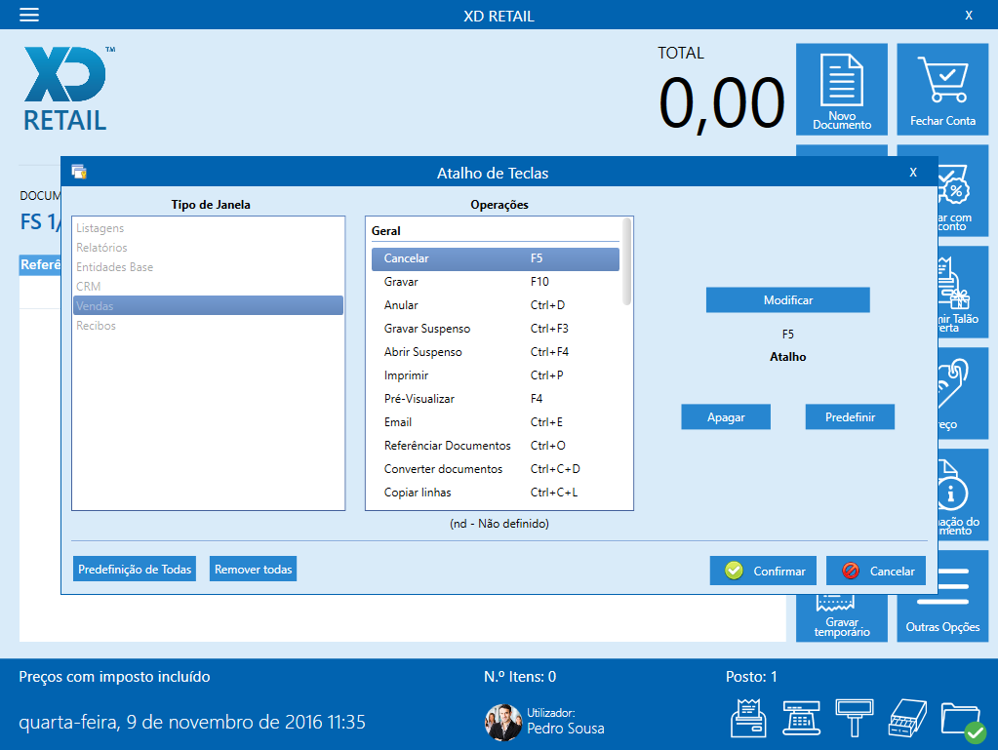Select Converter documentos operation
Viewport: 998px width, 750px height.
point(496,469)
